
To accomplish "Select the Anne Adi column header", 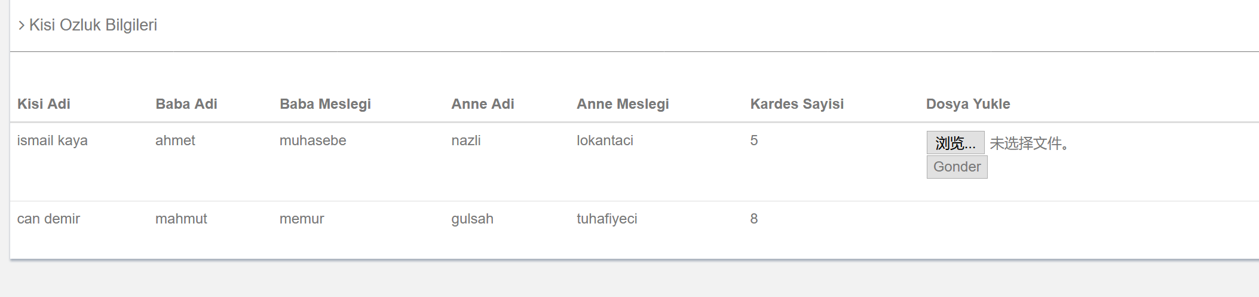I will [483, 104].
